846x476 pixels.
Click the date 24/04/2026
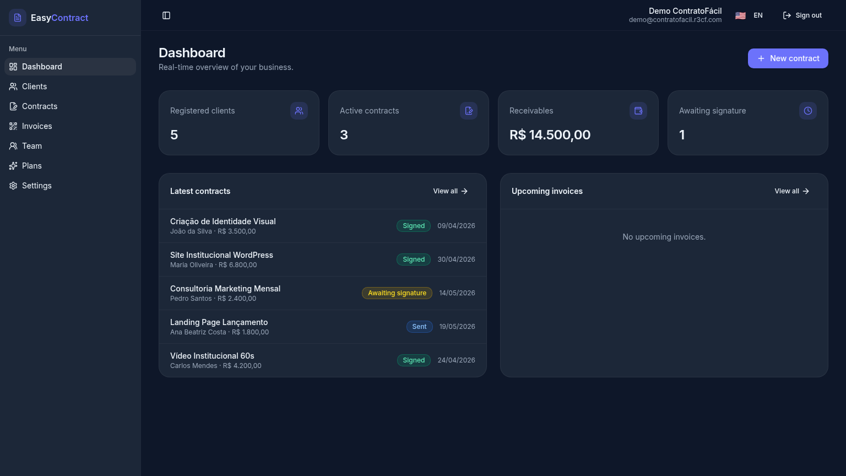[456, 360]
